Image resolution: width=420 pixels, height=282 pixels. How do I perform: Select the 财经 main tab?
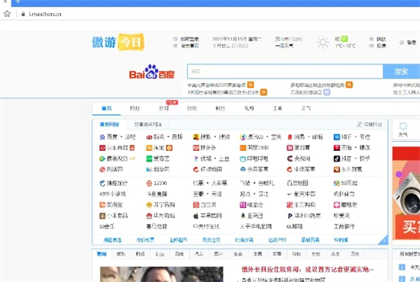pos(220,108)
